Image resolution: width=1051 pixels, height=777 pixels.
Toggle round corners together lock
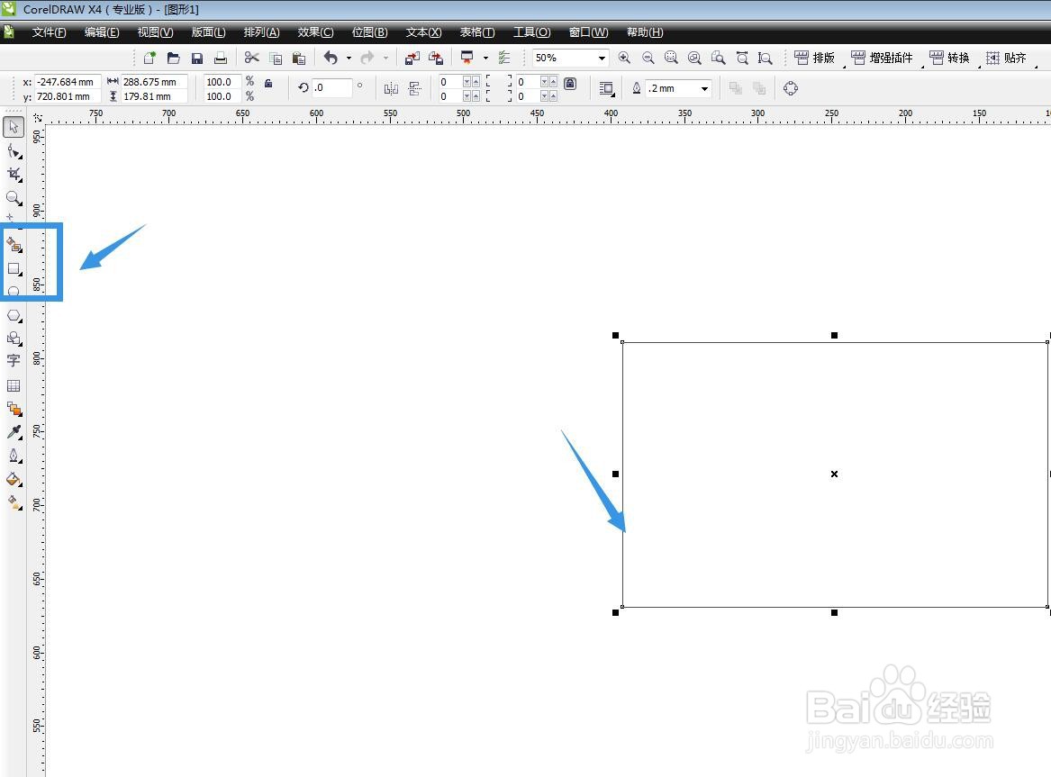570,84
